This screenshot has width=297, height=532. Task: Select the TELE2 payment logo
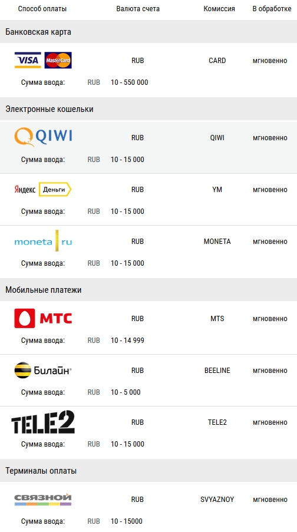[x=43, y=422]
